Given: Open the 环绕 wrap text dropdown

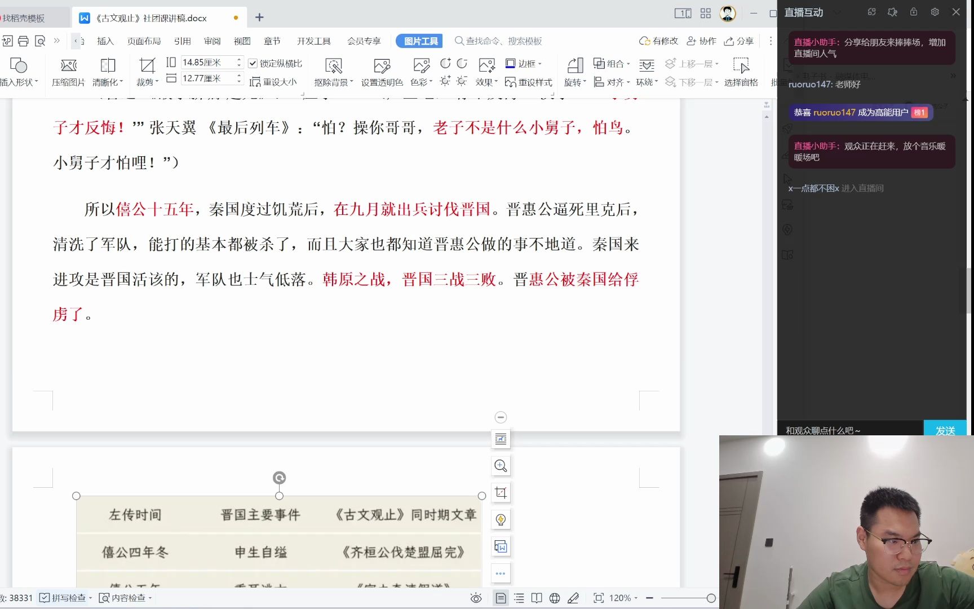Looking at the screenshot, I should coord(647,82).
